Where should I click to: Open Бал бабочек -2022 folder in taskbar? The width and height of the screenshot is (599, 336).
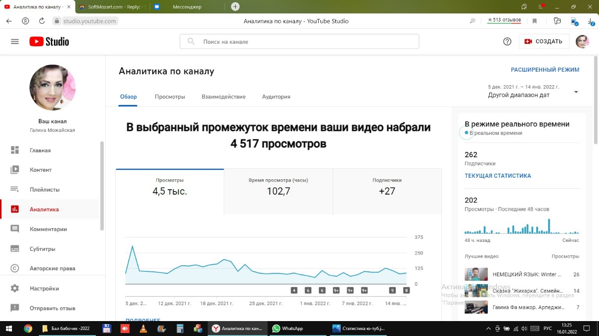66,329
